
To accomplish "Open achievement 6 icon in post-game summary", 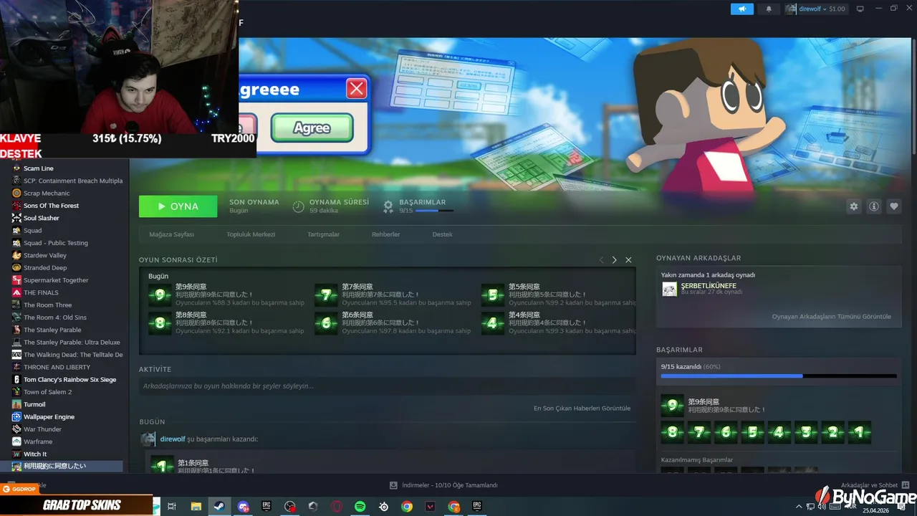I will 326,323.
